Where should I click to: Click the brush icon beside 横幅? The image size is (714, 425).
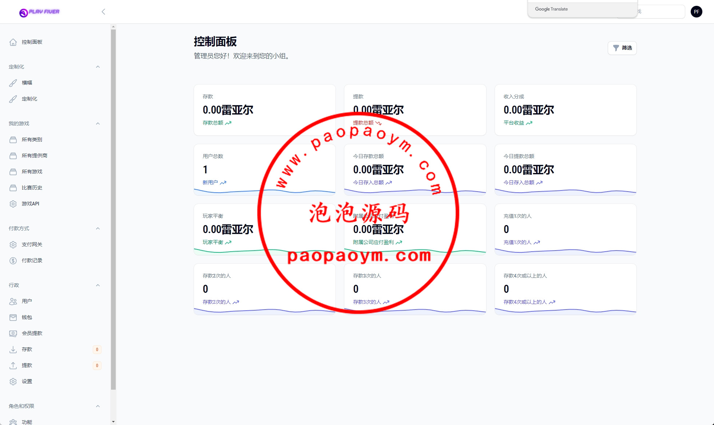[13, 83]
